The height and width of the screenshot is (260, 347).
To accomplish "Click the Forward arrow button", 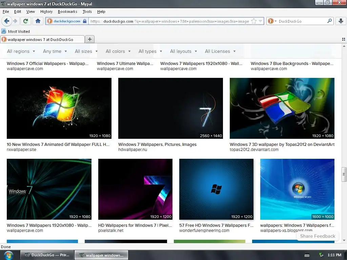I will point(15,21).
